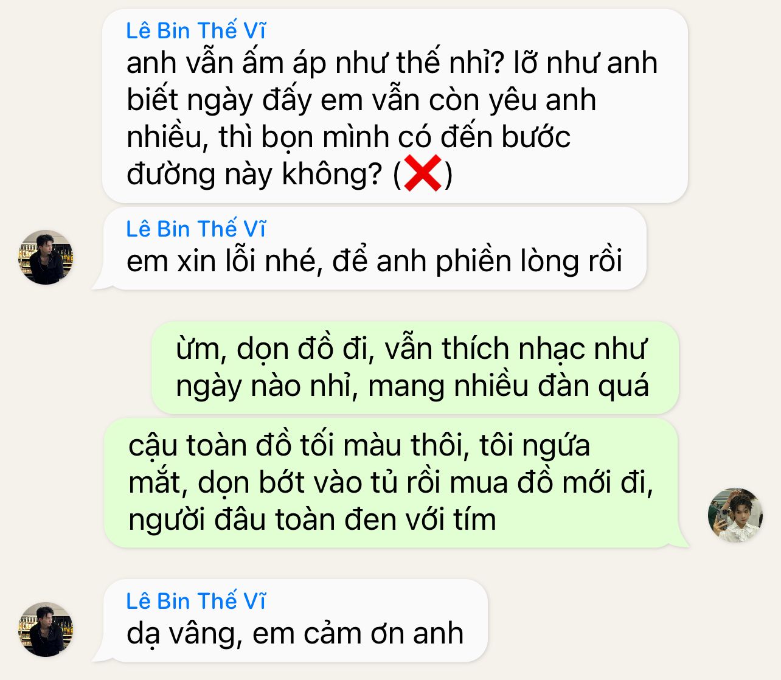
Task: Select the green line "ừm, dọn đồ đi"
Action: [x=274, y=349]
